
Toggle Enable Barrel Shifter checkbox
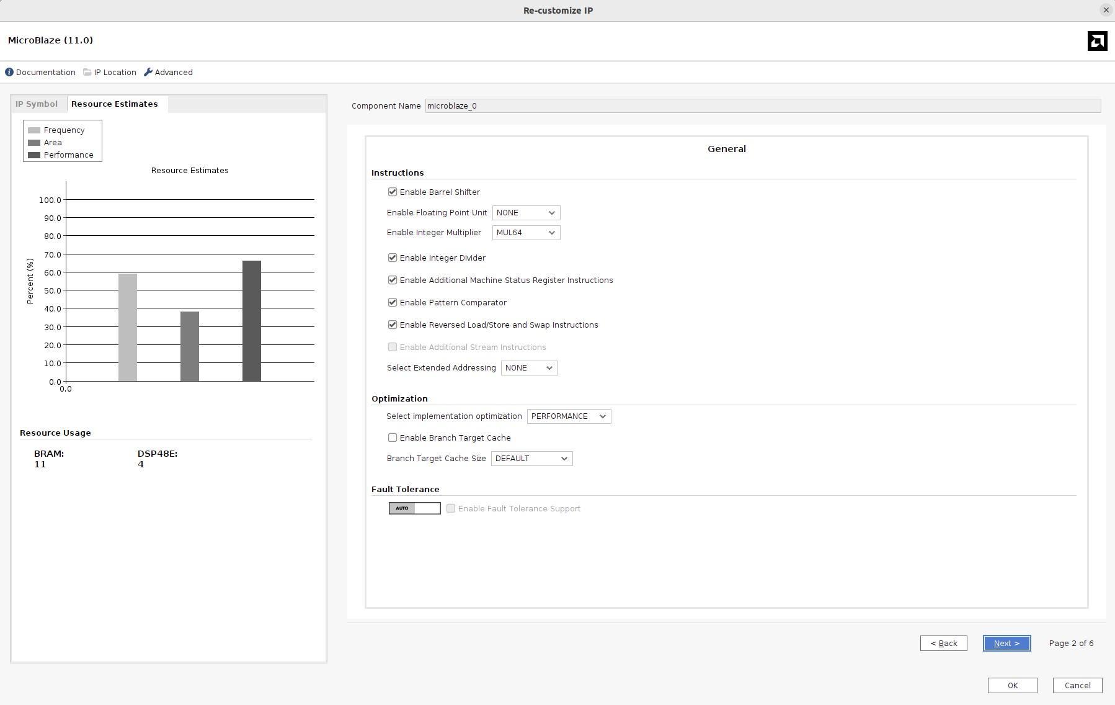(393, 192)
